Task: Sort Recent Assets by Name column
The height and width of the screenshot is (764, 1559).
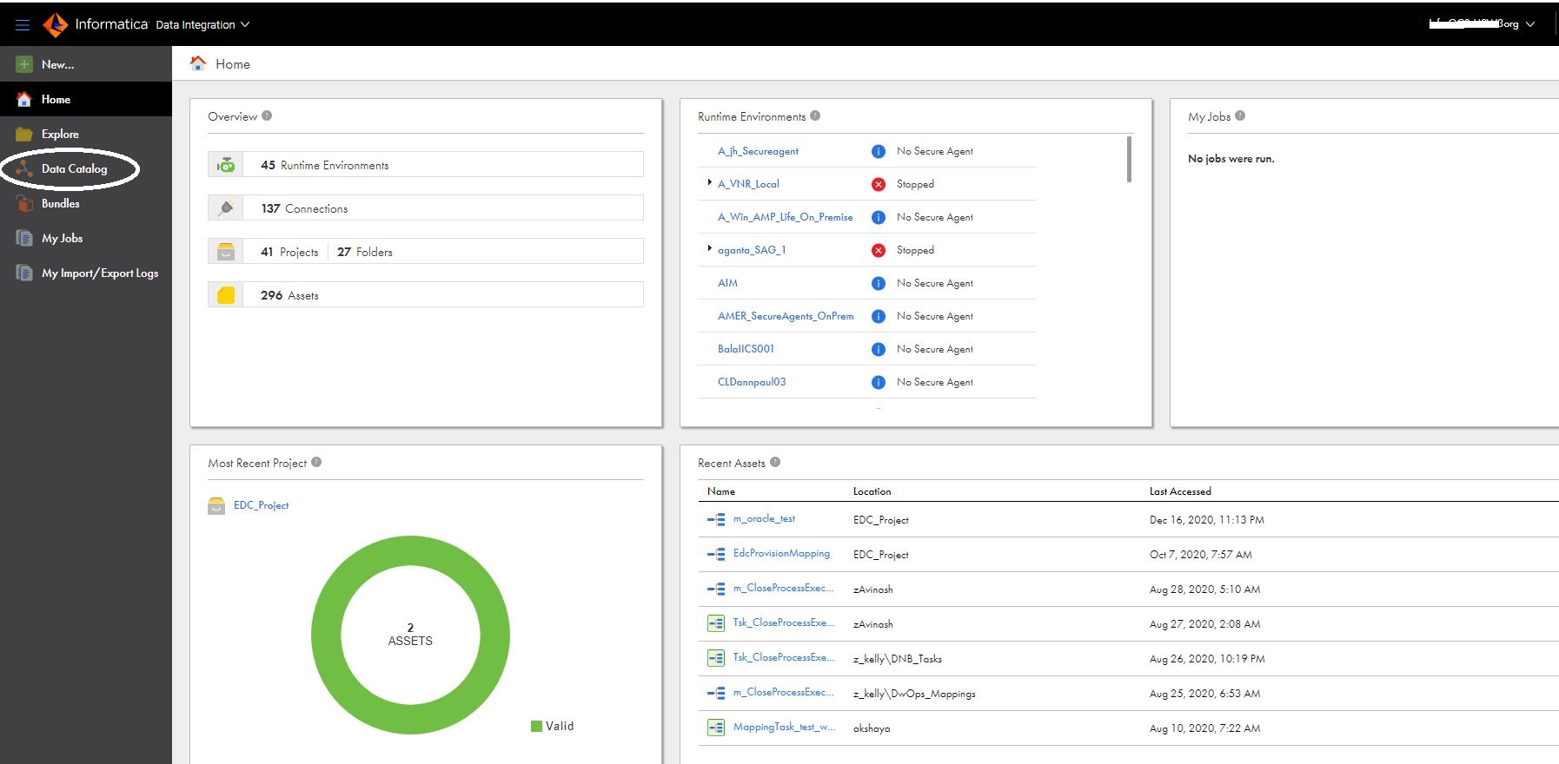Action: [721, 491]
